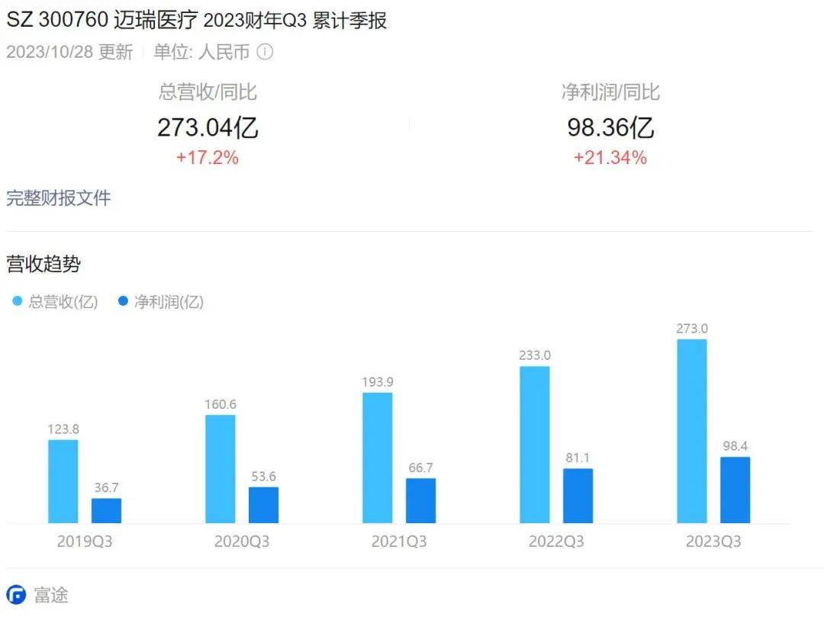Click the 单位: 人民币 currency label
Screen dimensions: 824x617
pyautogui.click(x=201, y=52)
